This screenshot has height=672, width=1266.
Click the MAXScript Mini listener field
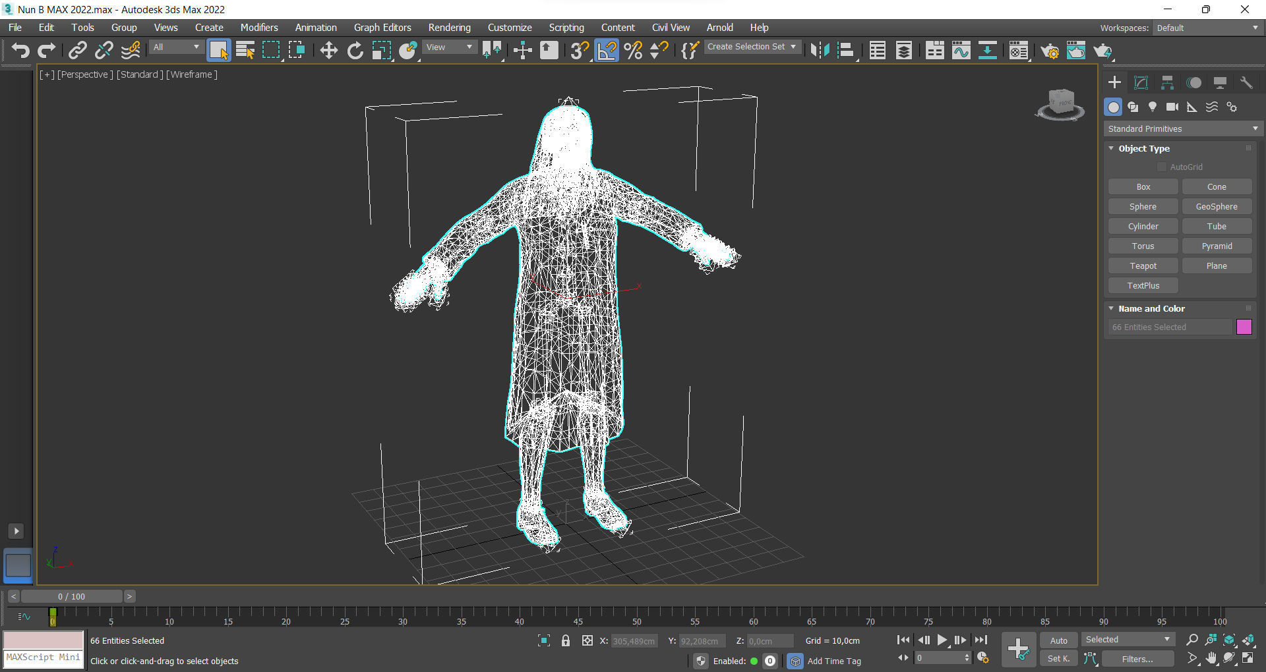tap(44, 658)
